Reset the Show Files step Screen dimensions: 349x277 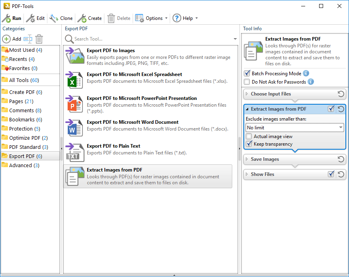pos(341,174)
